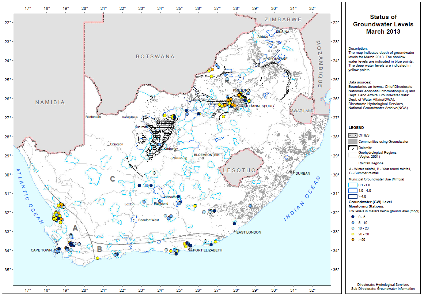Click the Status of Groundwater Levels title
424x295 pixels.
click(383, 24)
